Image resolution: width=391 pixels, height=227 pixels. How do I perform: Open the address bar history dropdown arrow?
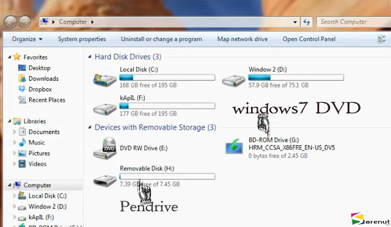tap(295, 22)
